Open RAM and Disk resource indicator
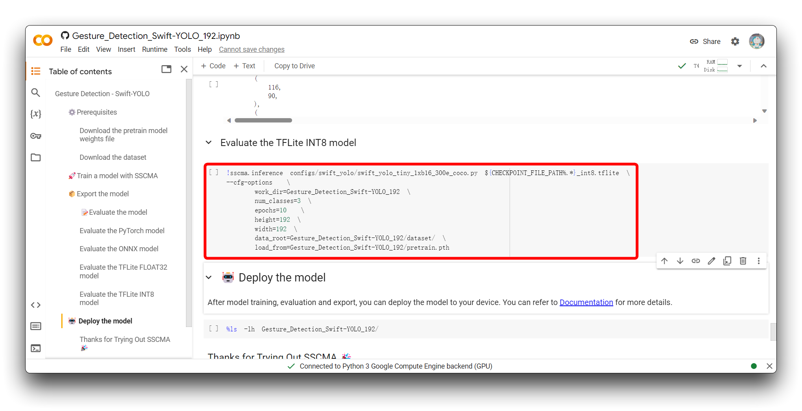This screenshot has height=411, width=802. [x=716, y=66]
